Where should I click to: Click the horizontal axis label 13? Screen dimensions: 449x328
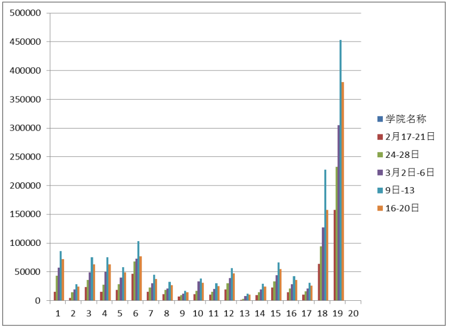coord(244,313)
